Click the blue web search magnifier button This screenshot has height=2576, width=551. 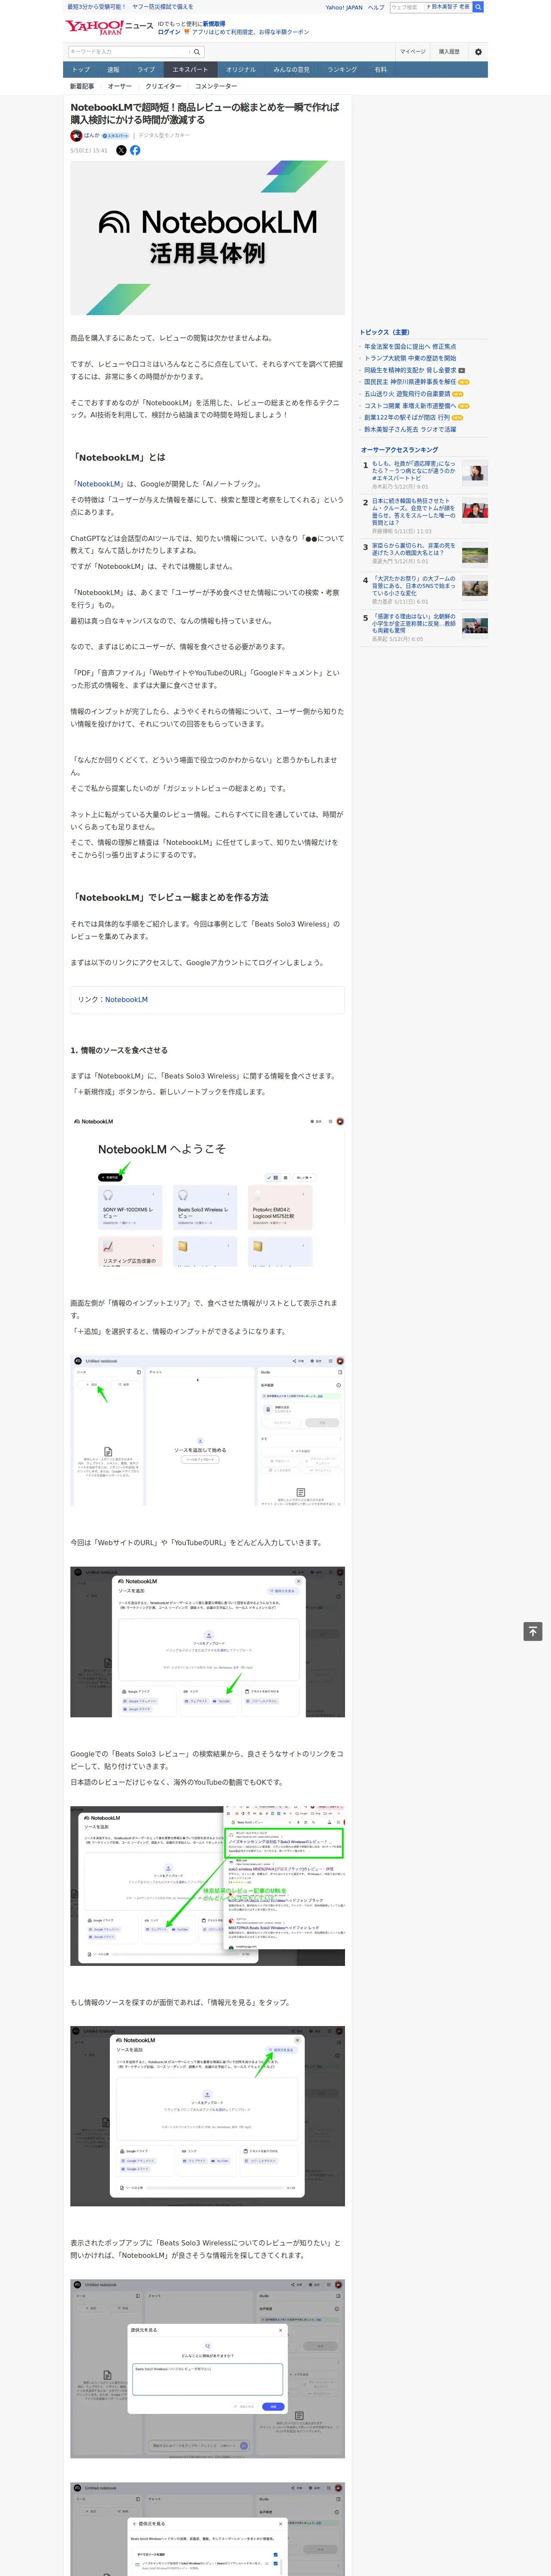point(478,7)
